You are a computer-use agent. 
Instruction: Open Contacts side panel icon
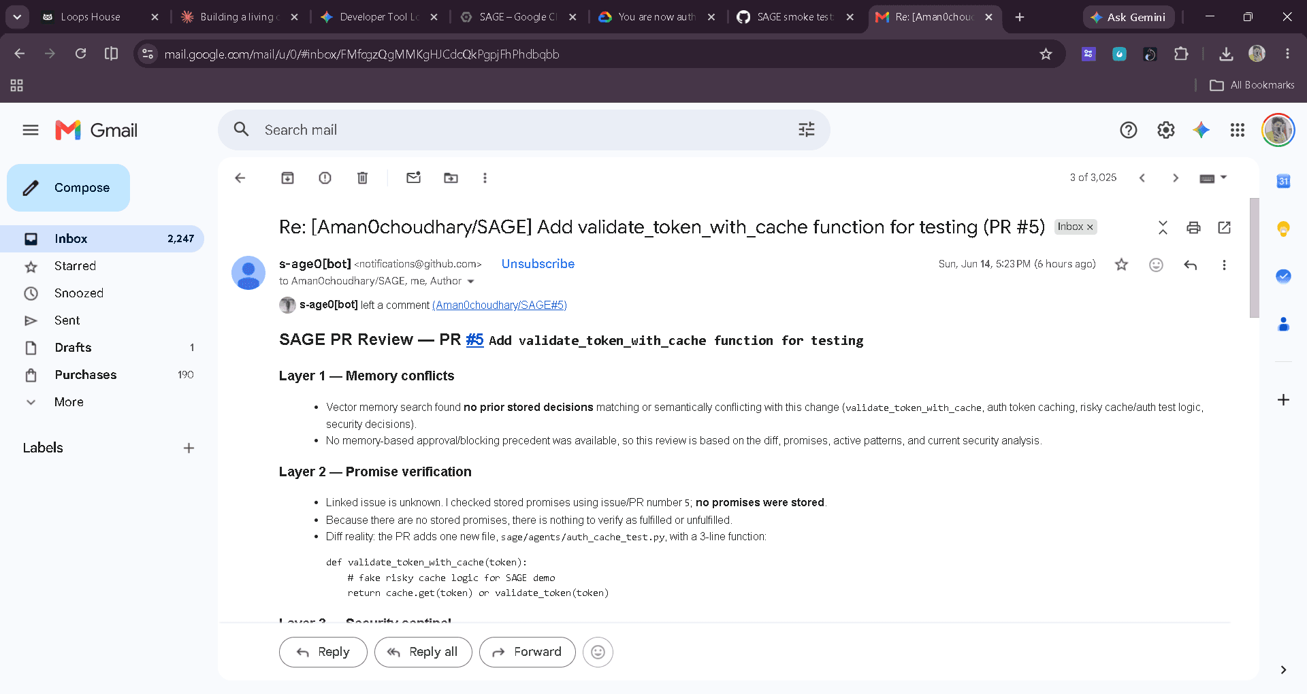(1283, 324)
